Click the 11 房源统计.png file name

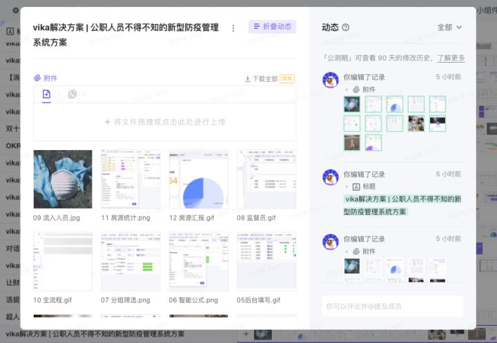tap(126, 218)
